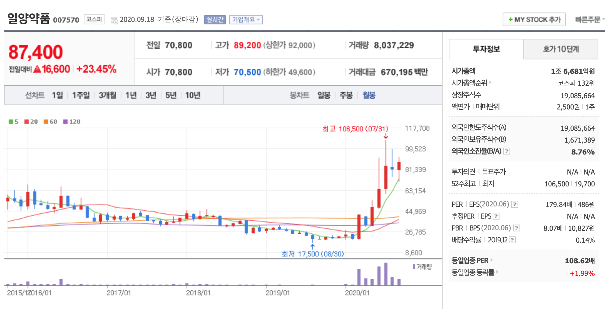Select the 1일 line chart period

(x=57, y=95)
